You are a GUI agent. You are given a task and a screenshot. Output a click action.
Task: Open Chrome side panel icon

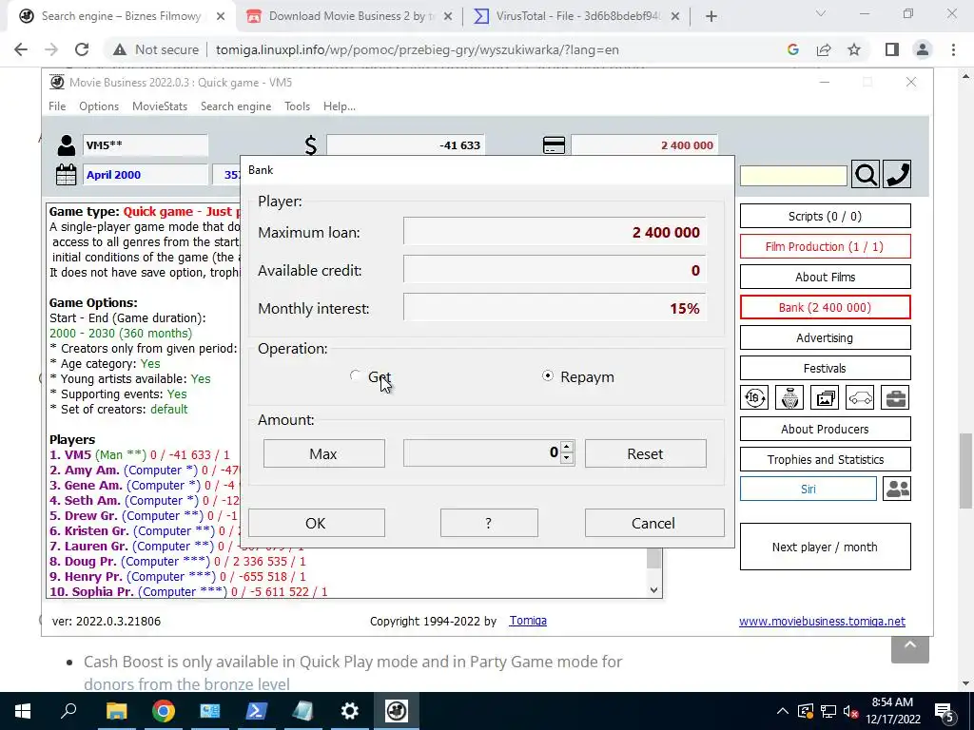pyautogui.click(x=892, y=49)
